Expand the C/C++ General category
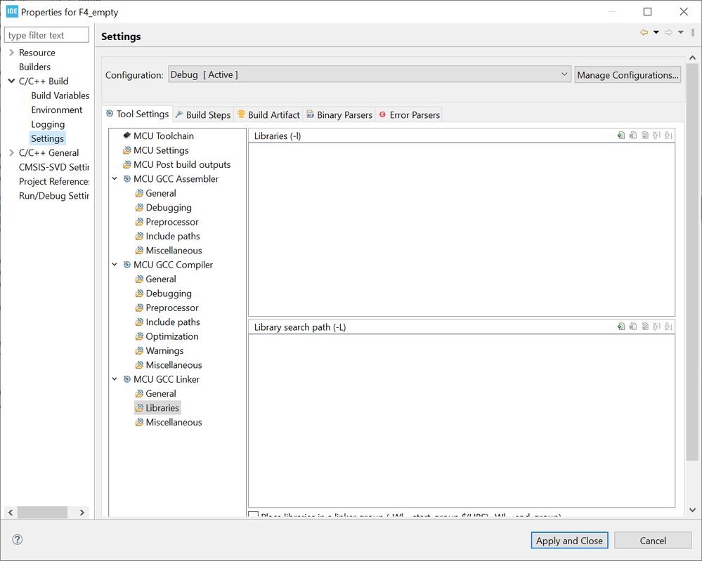Screen dimensions: 702x561 (x=12, y=153)
